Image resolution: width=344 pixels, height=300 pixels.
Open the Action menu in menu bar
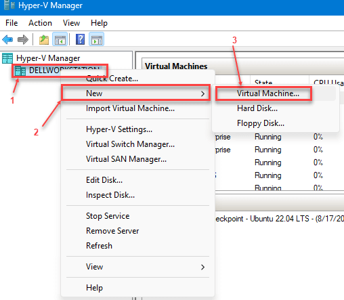pos(40,23)
